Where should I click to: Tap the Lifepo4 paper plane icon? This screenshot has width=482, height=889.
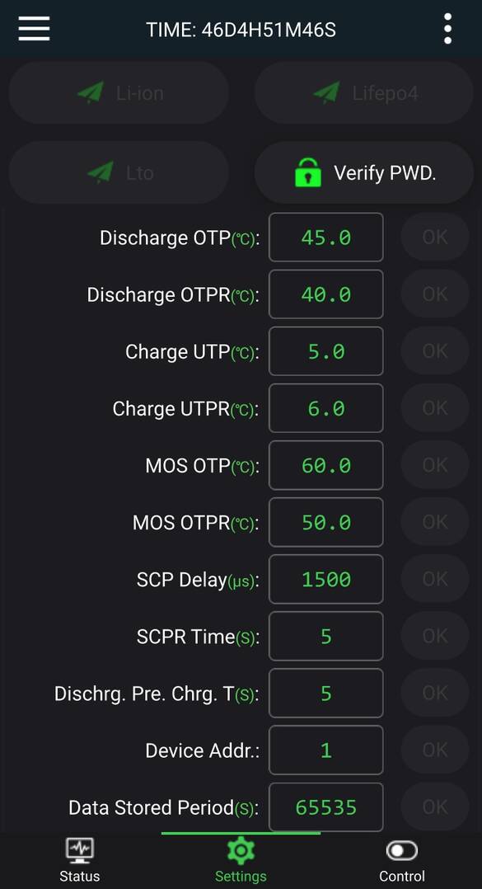point(327,92)
